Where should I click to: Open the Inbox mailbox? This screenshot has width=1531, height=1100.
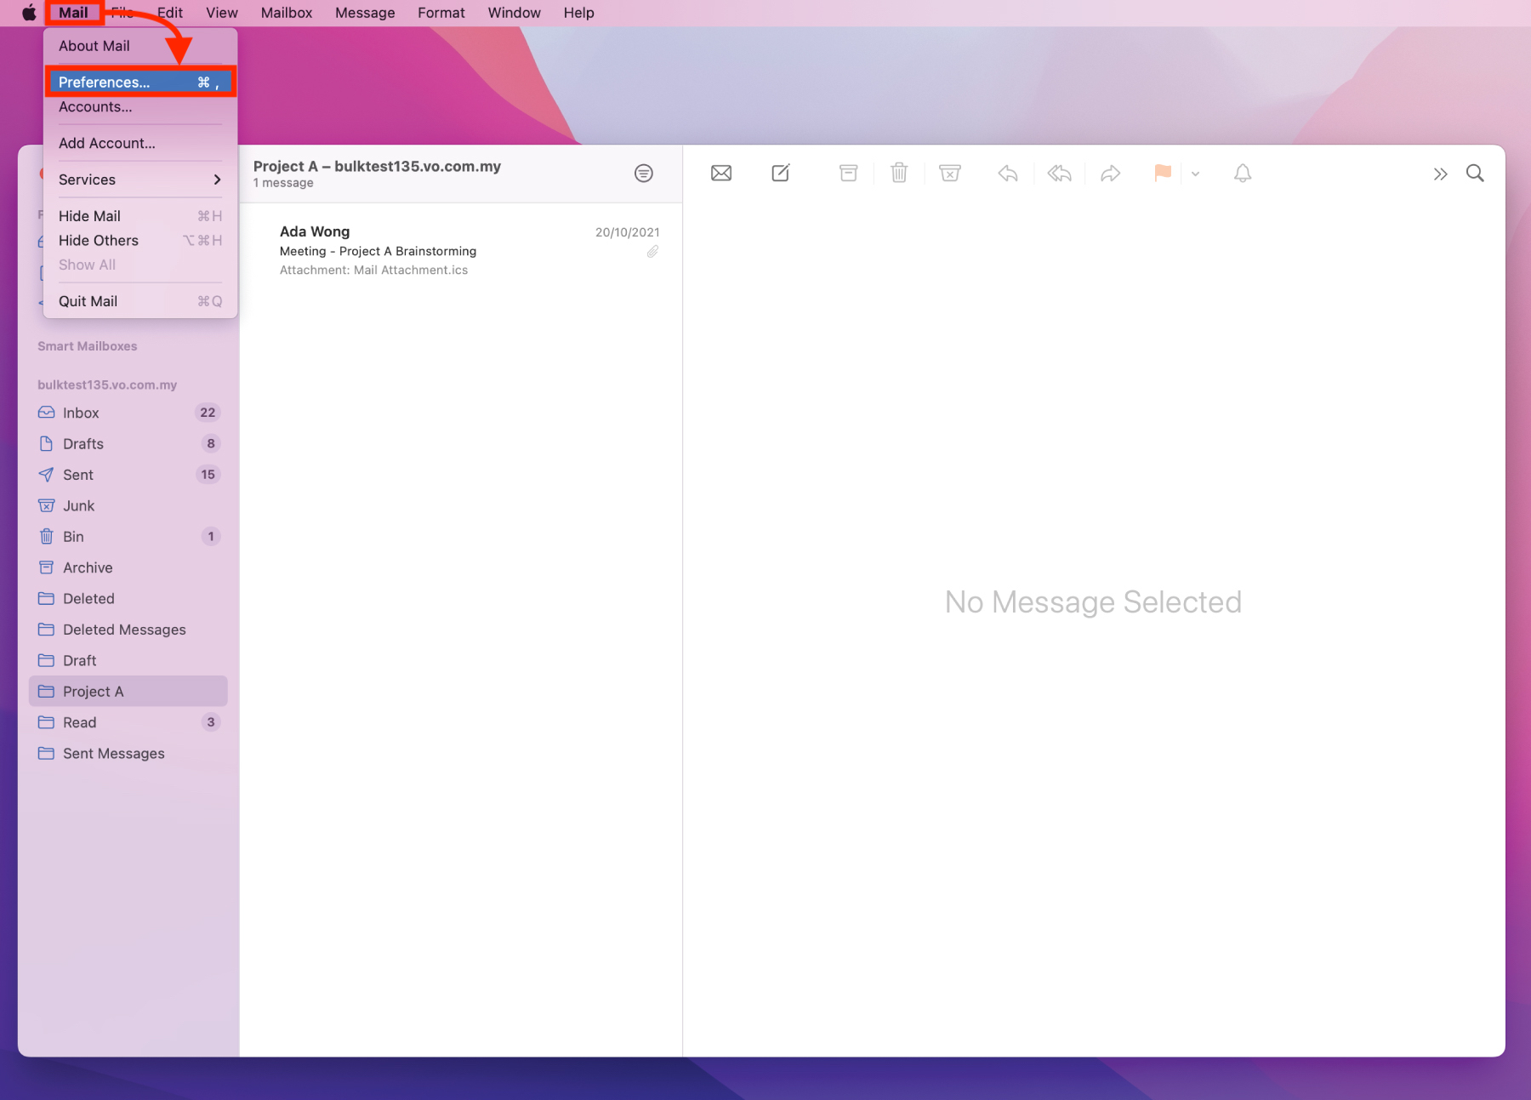point(81,413)
